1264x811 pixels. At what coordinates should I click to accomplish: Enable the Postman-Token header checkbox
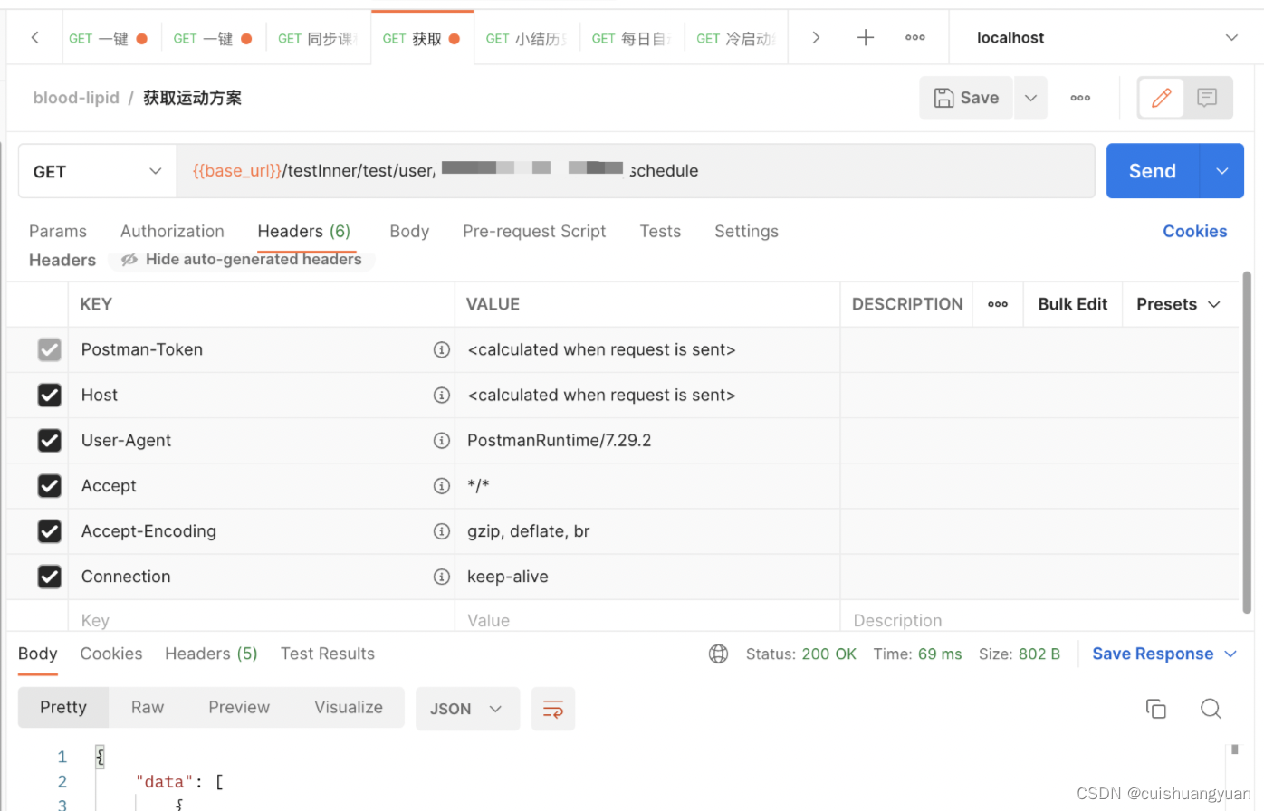click(49, 349)
